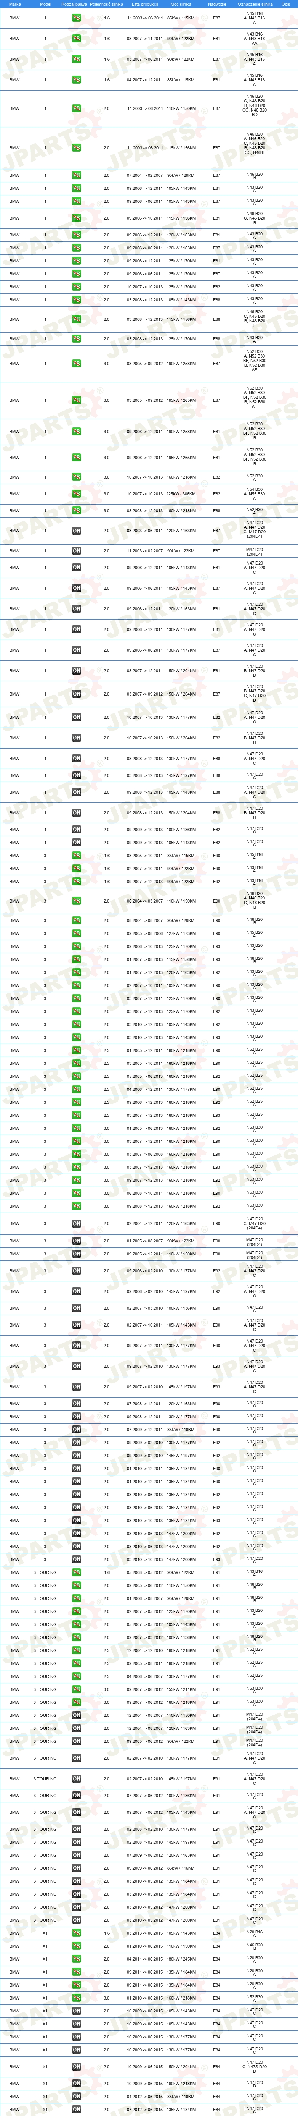This screenshot has width=298, height=2116.
Task: Click diesel ON icon in 03.2007 -> 12.2011 150kW/204KM E81 row
Action: (76, 671)
